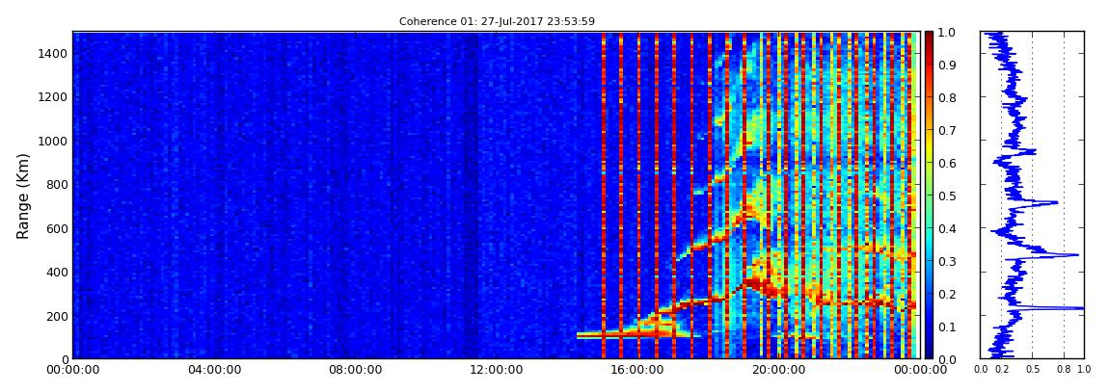Click the colorbar 0.3 label
Screen dimensions: 1109x392
pos(947,261)
